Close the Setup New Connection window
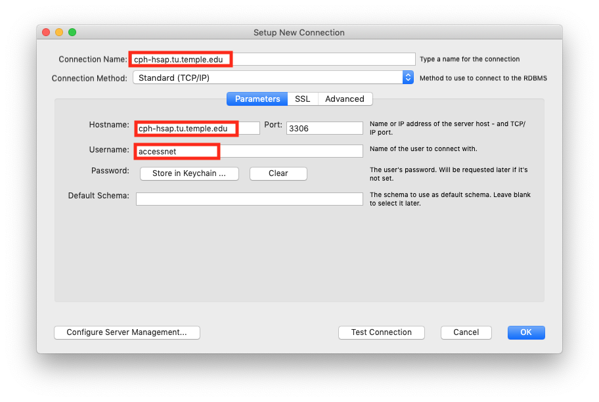The width and height of the screenshot is (599, 402). 46,32
